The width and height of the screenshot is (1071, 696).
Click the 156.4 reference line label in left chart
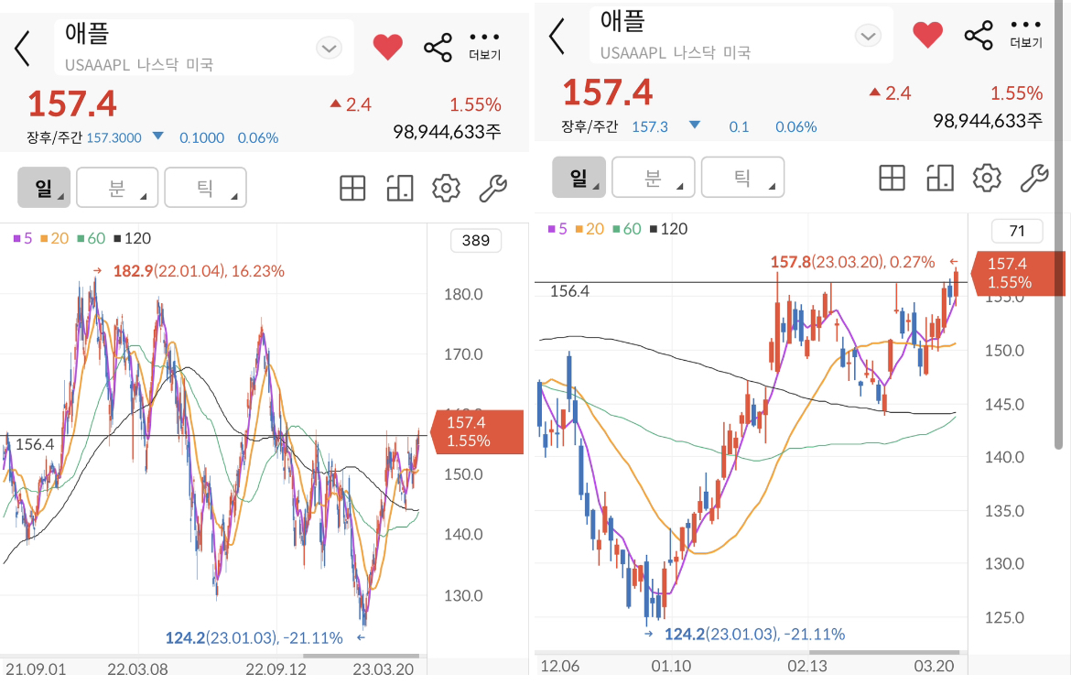click(x=35, y=445)
